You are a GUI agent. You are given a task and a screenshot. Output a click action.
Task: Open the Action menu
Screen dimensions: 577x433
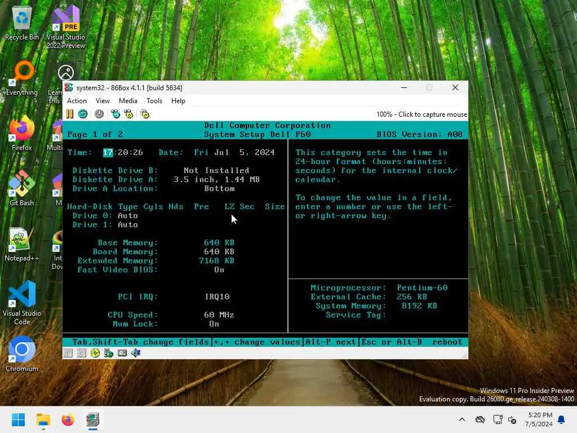click(x=77, y=101)
